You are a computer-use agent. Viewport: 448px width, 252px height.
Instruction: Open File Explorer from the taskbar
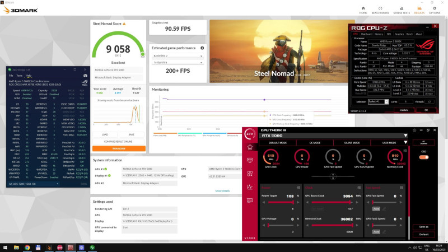16,248
